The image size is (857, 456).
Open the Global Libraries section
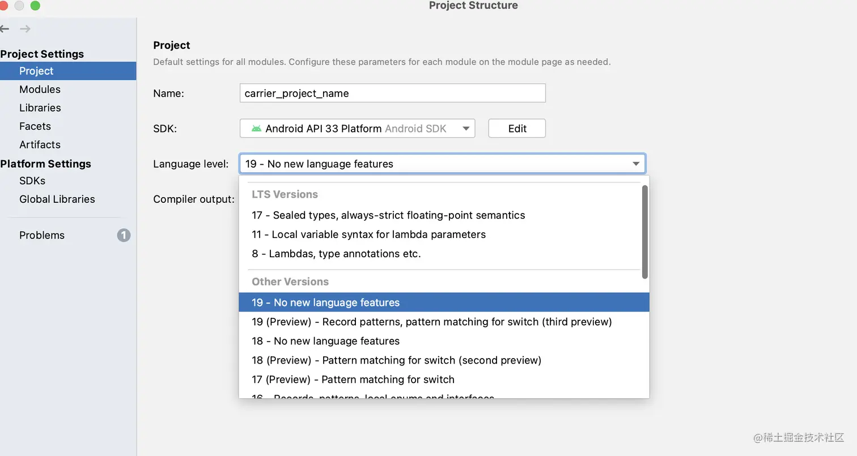[57, 199]
